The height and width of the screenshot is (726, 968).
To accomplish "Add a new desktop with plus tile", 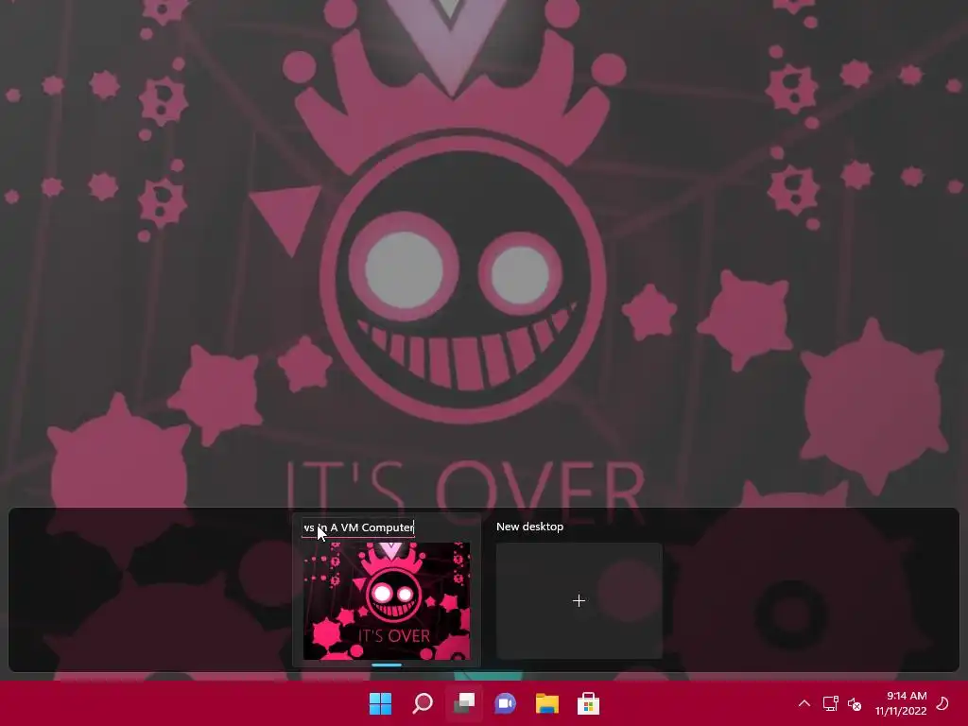I will pyautogui.click(x=579, y=600).
